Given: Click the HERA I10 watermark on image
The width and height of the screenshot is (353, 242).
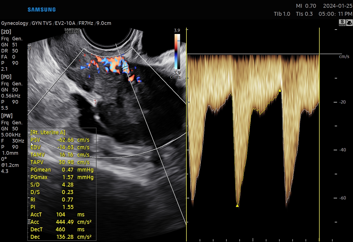Looking at the screenshot, I should (72, 31).
